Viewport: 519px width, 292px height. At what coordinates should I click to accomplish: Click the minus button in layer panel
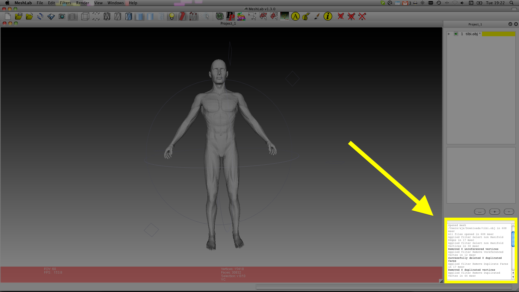coord(509,212)
